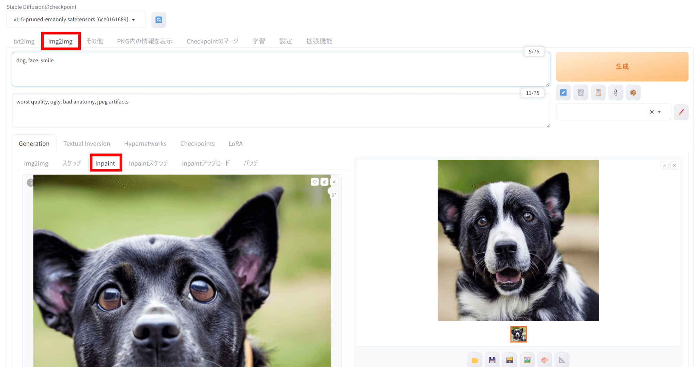Viewport: 698px width, 367px height.
Task: Switch to the LoRA tab
Action: point(236,144)
